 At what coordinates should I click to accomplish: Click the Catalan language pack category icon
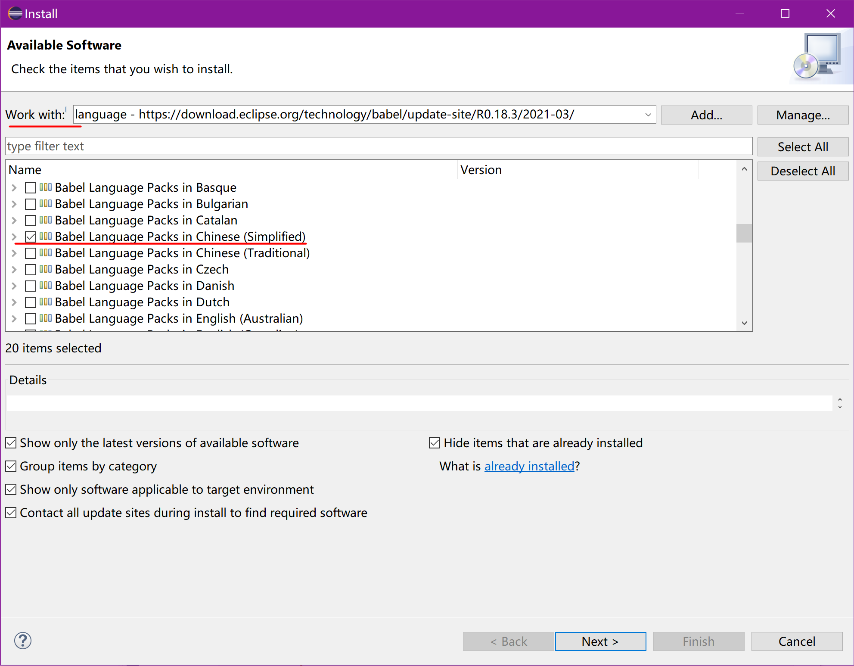click(x=46, y=220)
